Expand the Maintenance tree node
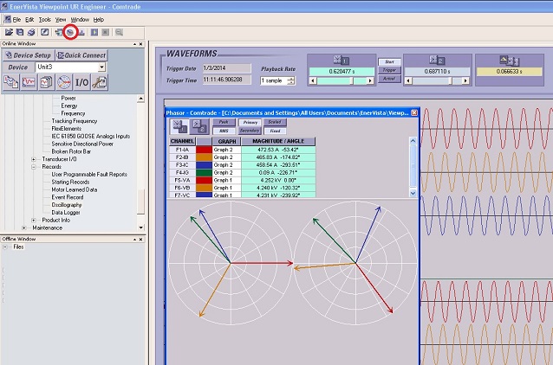 (x=24, y=228)
